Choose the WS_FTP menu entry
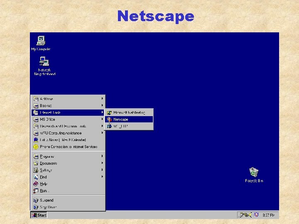Viewport: 299px width, 224px height. pos(129,126)
